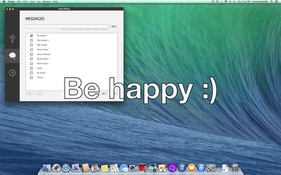Uncheck the 'Be happy :)' message
The height and width of the screenshot is (175, 281).
coord(31,36)
